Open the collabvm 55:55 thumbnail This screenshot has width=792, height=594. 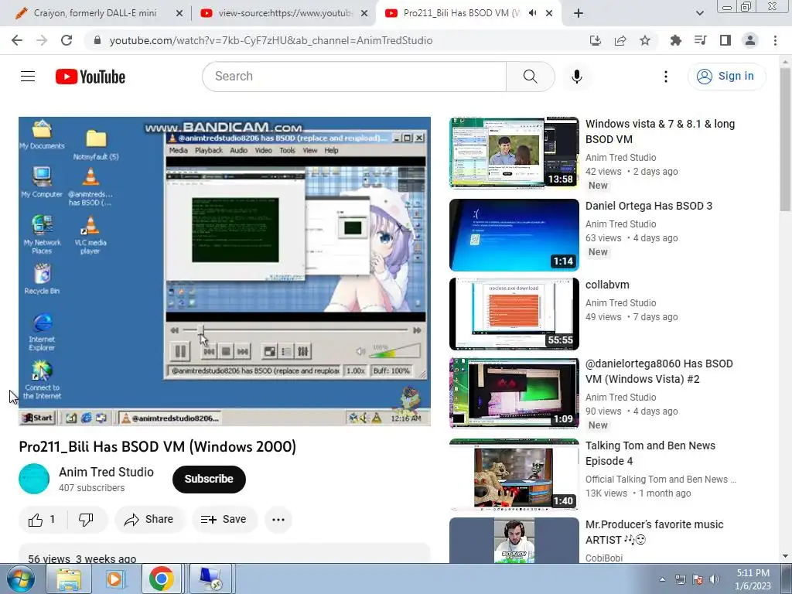click(514, 314)
